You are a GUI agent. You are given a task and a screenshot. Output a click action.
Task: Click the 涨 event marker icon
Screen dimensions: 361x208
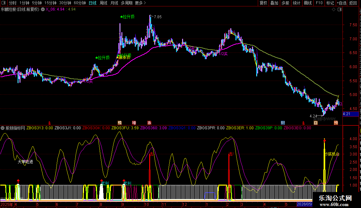pyautogui.click(x=149, y=123)
